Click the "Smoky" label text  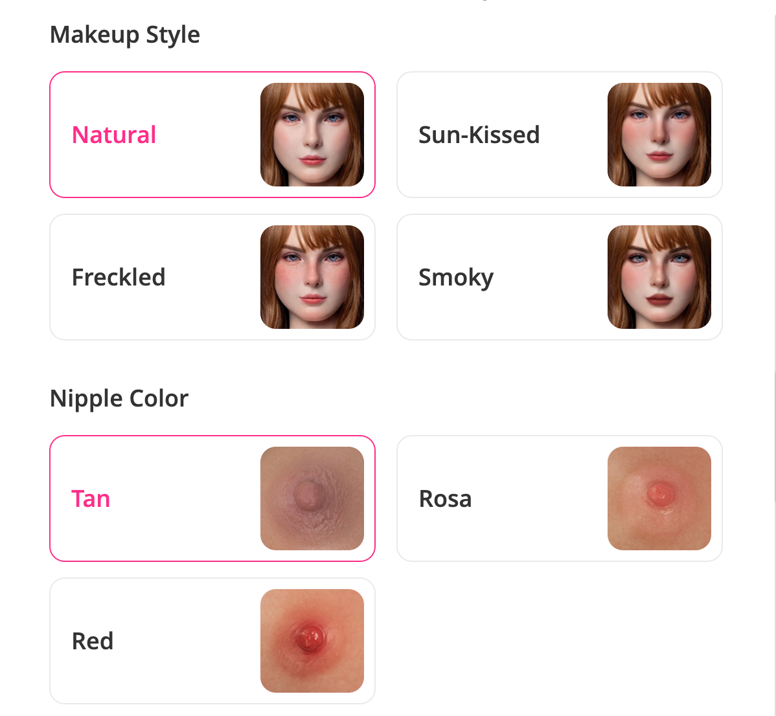[456, 278]
